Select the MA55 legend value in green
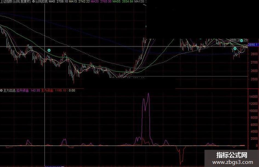 pos(123,1)
